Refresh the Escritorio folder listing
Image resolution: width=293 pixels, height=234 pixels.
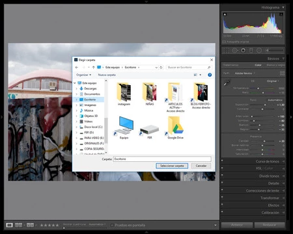click(161, 68)
